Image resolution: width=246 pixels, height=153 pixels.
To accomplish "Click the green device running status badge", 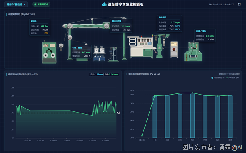I will coord(41,4).
